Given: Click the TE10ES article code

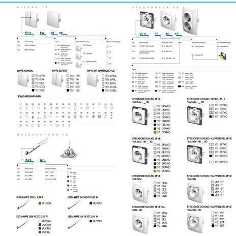Looking at the screenshot, I should point(40,83).
